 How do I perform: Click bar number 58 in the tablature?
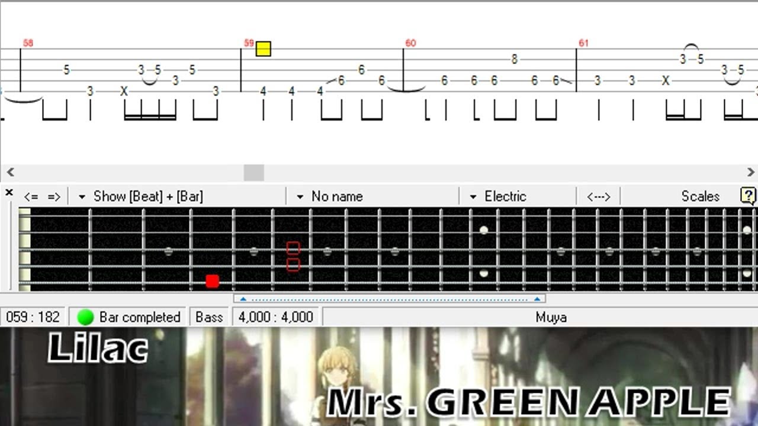coord(28,43)
